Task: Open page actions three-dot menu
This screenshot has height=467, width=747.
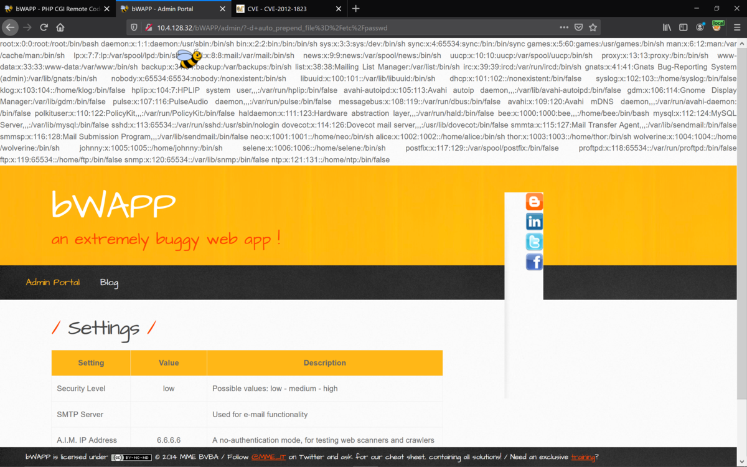Action: 564,27
